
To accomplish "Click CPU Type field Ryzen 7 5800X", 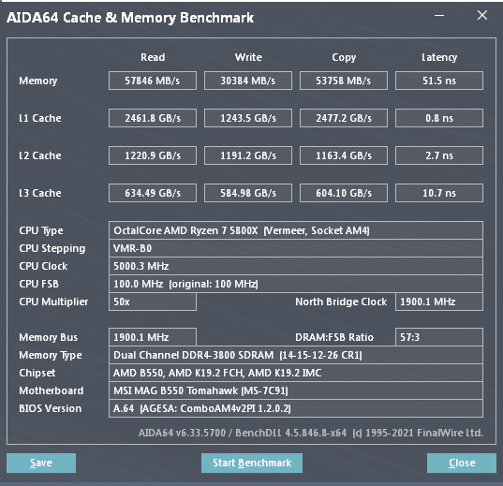I will tap(296, 230).
